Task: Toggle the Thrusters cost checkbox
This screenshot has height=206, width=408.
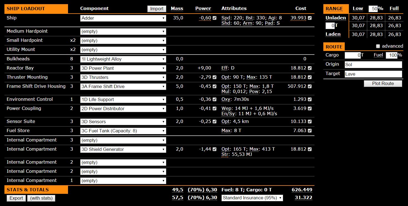Action: tap(310, 77)
